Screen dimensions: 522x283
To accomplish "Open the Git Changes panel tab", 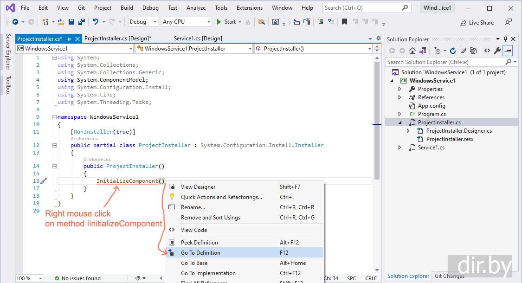I will 449,276.
